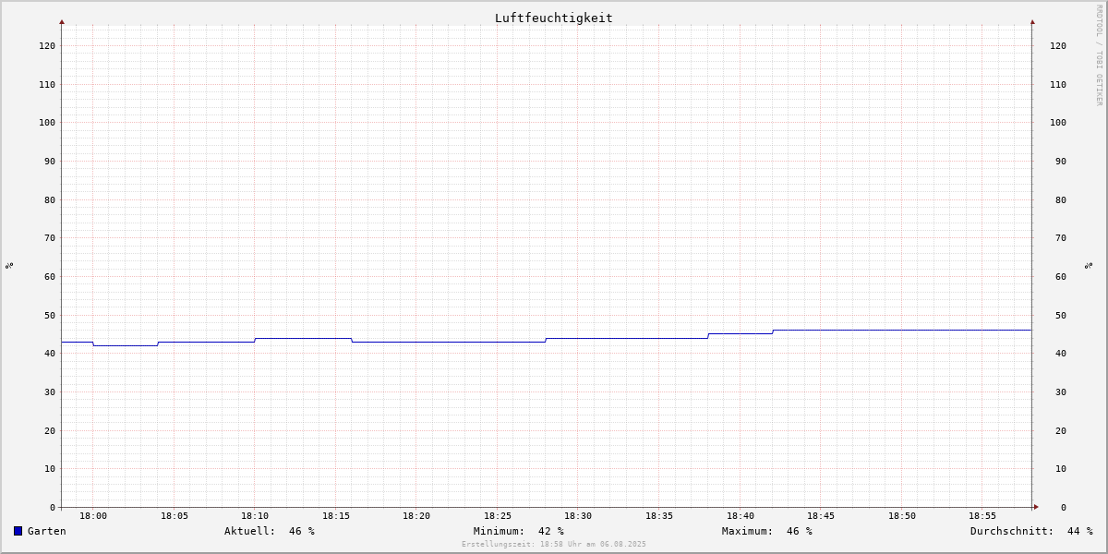
Task: Click the blue Garten legend color swatch
Action: 18,531
